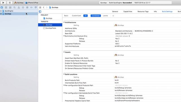
Task: Open the Report navigator icon
Action: coord(36,7)
